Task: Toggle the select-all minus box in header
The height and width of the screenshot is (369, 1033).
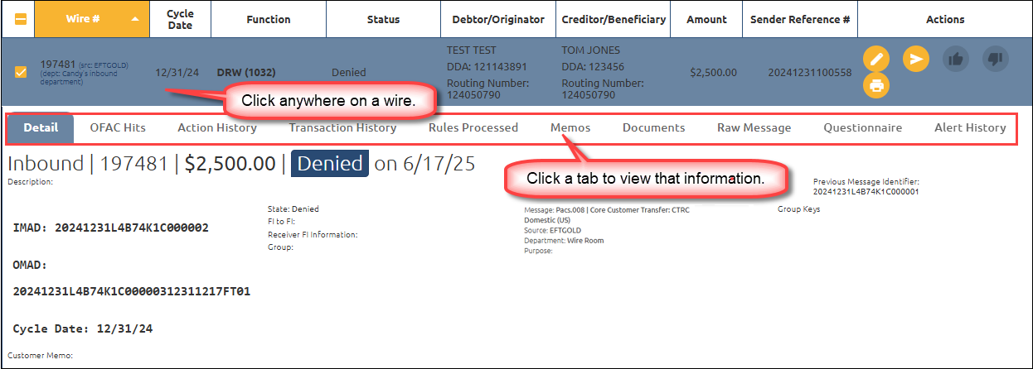Action: click(21, 19)
